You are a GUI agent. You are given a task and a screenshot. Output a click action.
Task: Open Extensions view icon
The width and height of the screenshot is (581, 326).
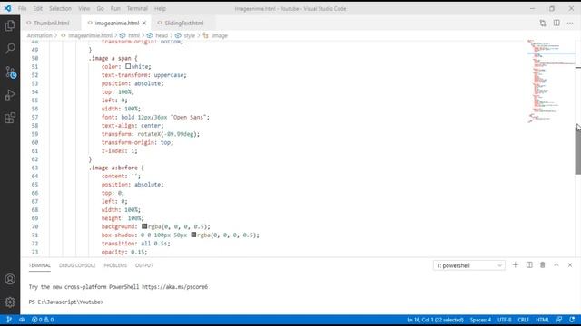click(10, 118)
